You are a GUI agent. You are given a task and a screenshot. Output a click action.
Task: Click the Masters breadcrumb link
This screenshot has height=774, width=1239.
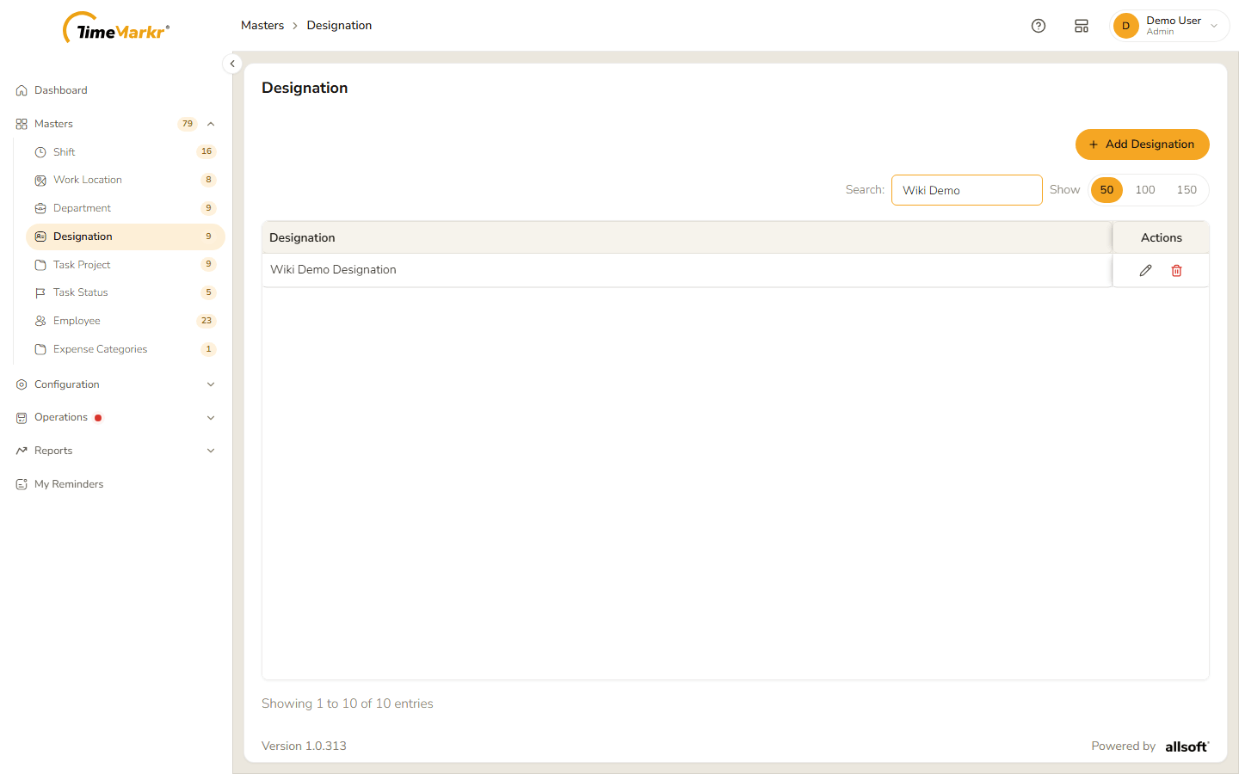pyautogui.click(x=262, y=26)
